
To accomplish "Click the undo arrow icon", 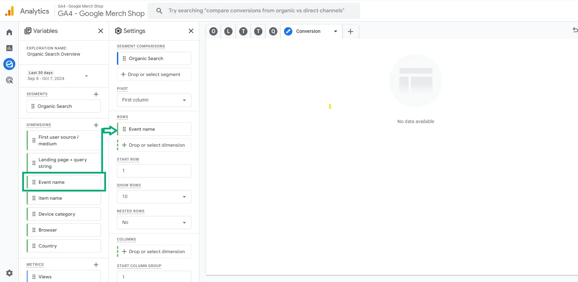I will pyautogui.click(x=575, y=30).
